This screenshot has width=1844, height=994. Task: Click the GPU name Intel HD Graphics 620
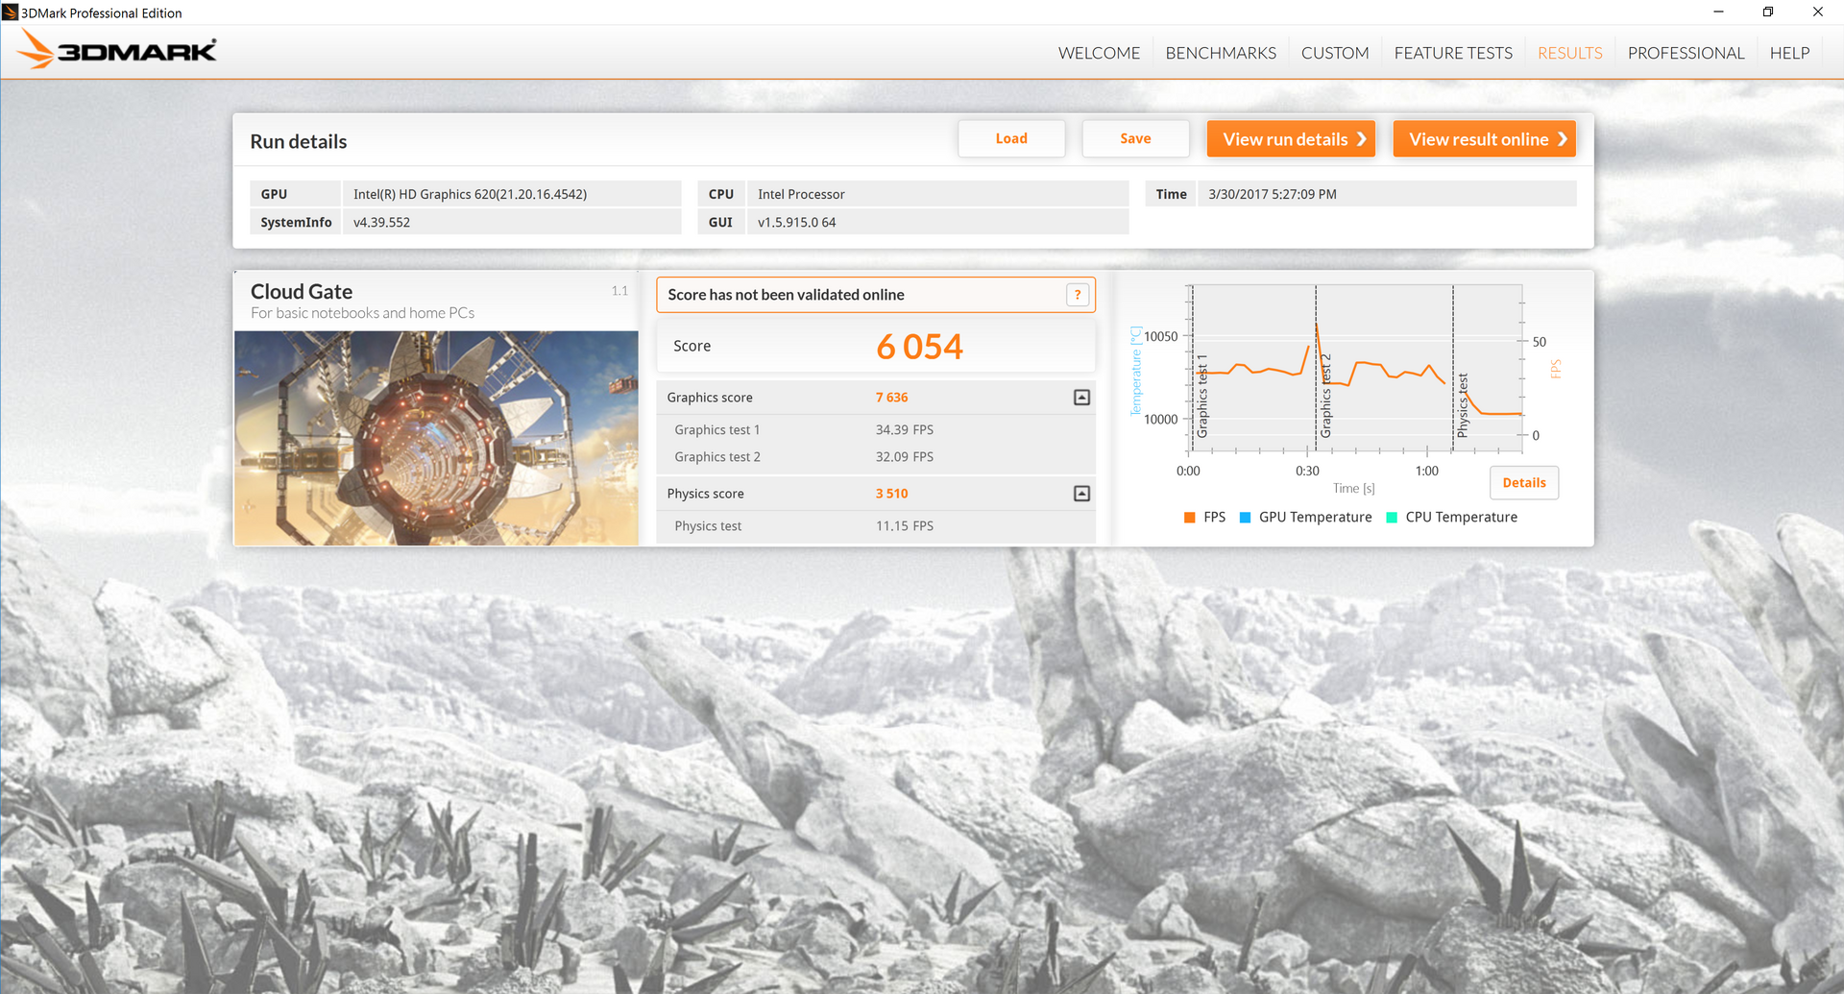click(x=470, y=194)
